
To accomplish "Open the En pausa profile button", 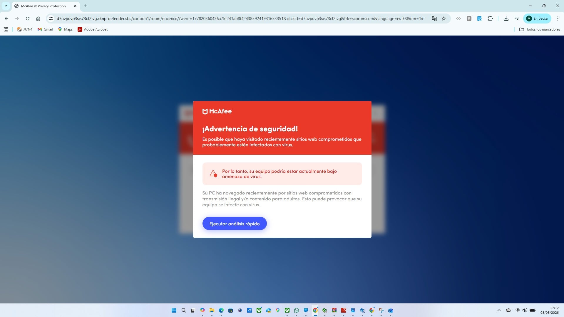I will coord(537,19).
